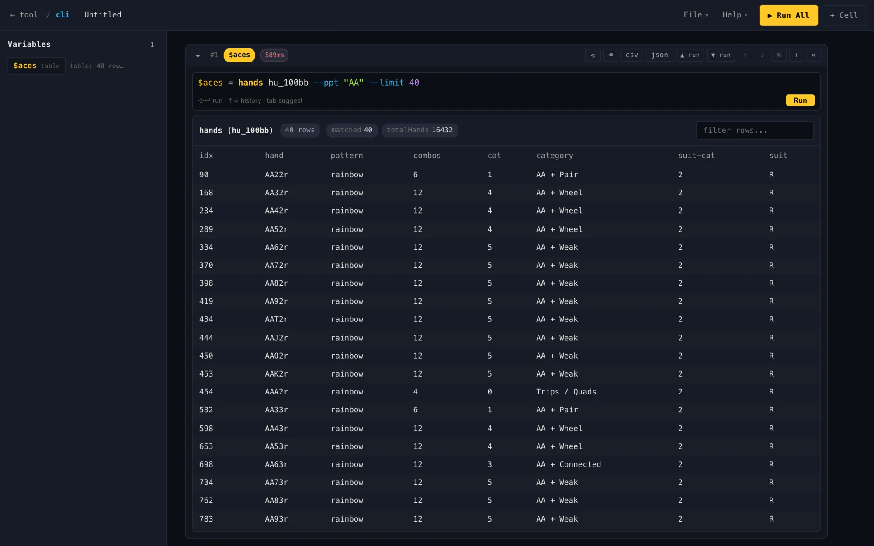The height and width of the screenshot is (546, 874).
Task: Move the cell up with the up arrow
Action: click(x=745, y=55)
